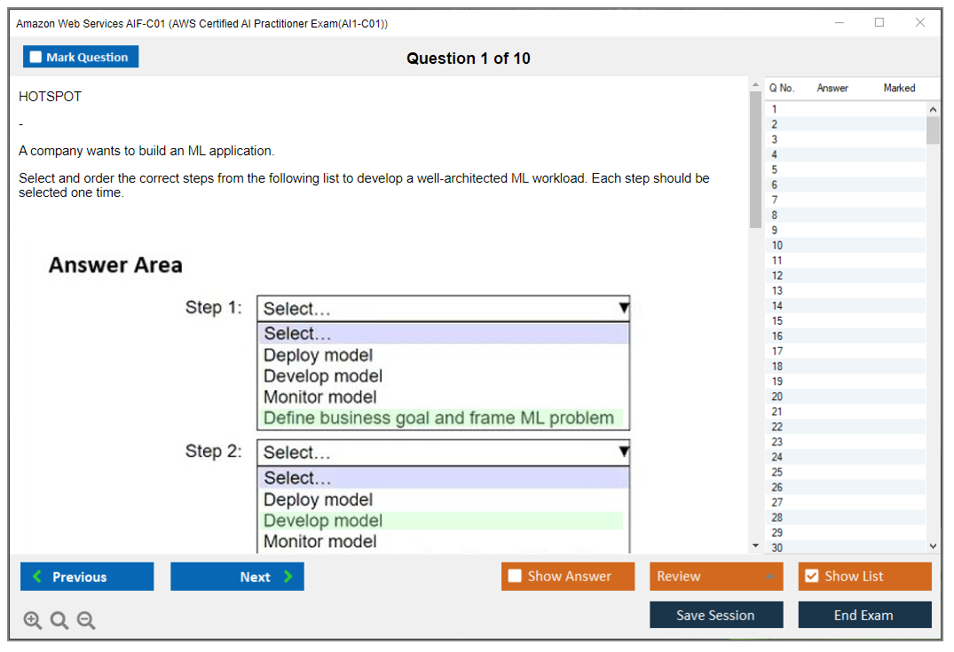This screenshot has width=954, height=652.
Task: Click the End Exam button
Action: [x=864, y=615]
